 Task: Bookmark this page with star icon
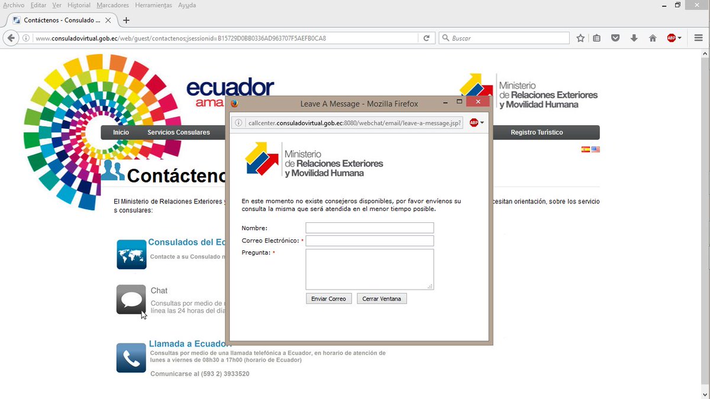580,38
